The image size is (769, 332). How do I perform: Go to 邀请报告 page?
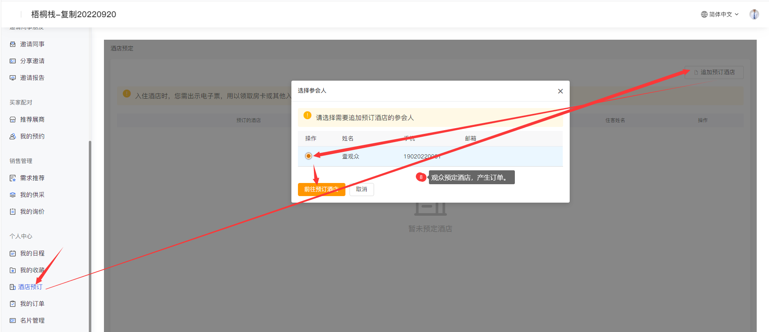coord(32,78)
